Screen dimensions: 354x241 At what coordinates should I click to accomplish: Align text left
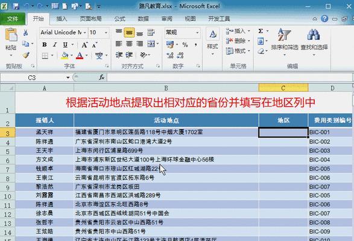pos(119,44)
